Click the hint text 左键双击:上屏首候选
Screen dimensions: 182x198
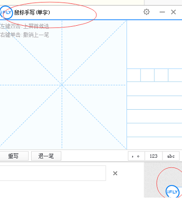point(24,26)
